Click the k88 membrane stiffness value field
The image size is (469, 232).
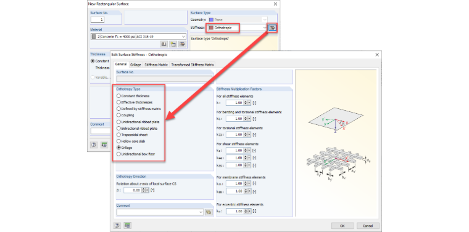[234, 191]
